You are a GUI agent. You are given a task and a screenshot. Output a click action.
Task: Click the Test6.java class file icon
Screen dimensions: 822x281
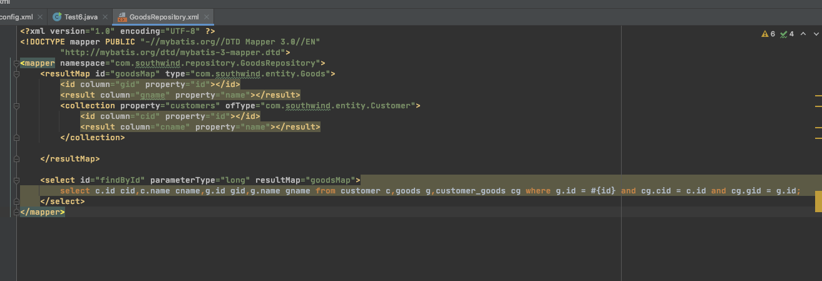coord(57,16)
